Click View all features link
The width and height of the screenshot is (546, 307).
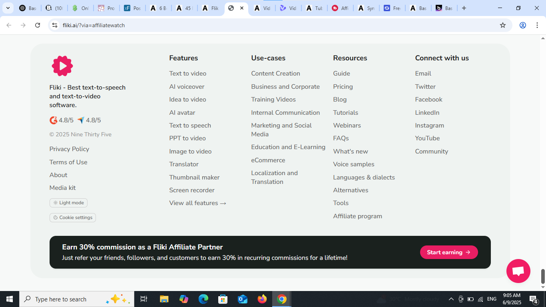[198, 203]
